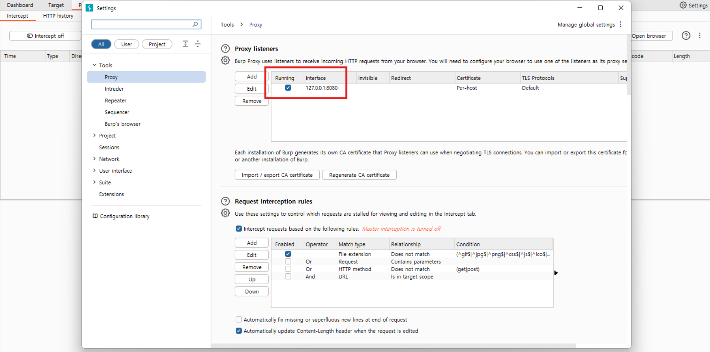Select Intruder in the settings tree
This screenshot has width=710, height=352.
click(114, 89)
